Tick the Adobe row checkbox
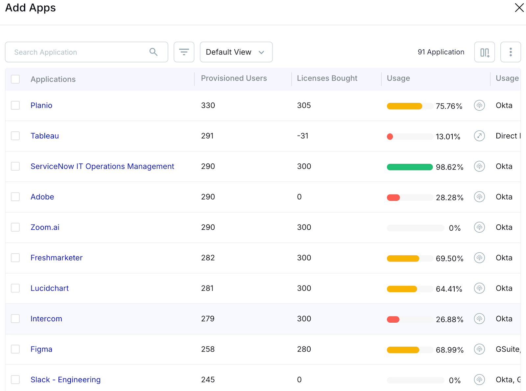The image size is (526, 391). tap(15, 197)
